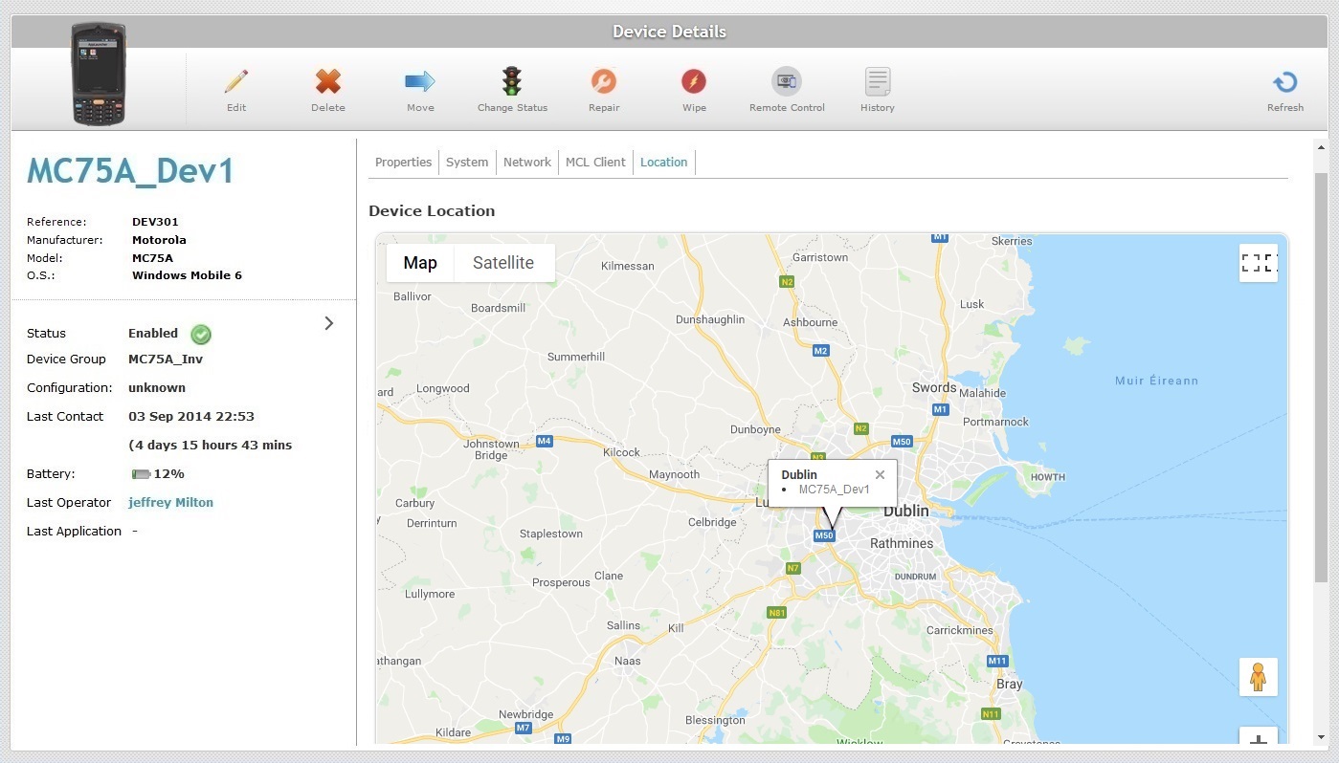Click the Delete red X icon
Viewport: 1339px width, 763px height.
328,82
